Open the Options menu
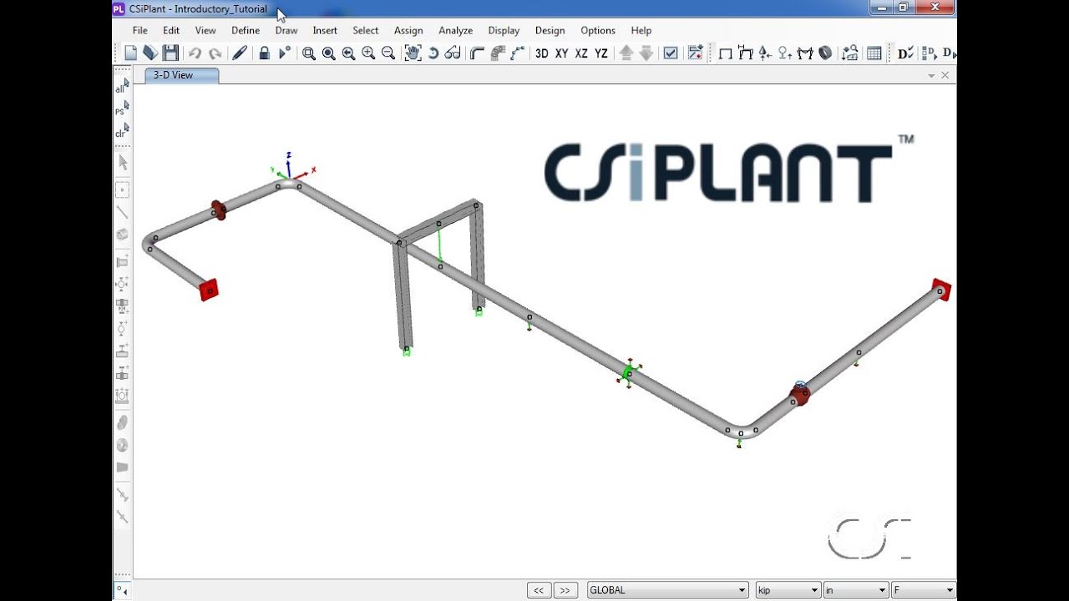 (x=598, y=30)
